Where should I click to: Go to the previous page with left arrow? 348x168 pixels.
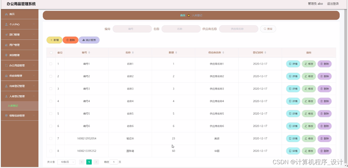click(x=81, y=162)
